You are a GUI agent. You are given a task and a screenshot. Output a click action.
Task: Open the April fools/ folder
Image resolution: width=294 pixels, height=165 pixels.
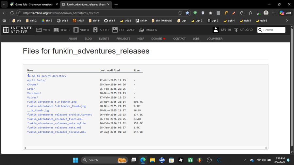tap(36, 80)
